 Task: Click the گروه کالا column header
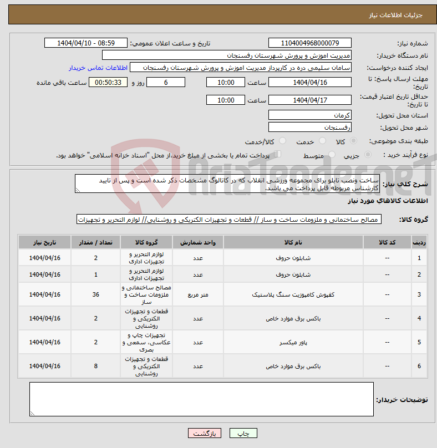coord(146,242)
